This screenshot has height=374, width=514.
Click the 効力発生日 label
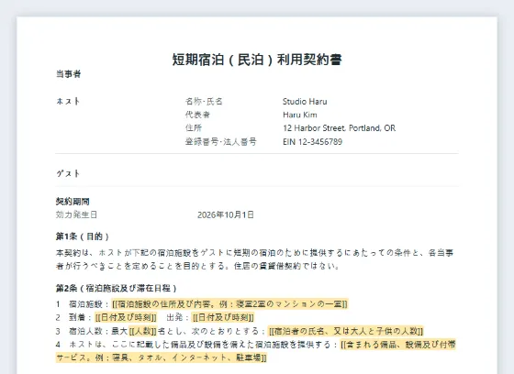[x=76, y=214]
